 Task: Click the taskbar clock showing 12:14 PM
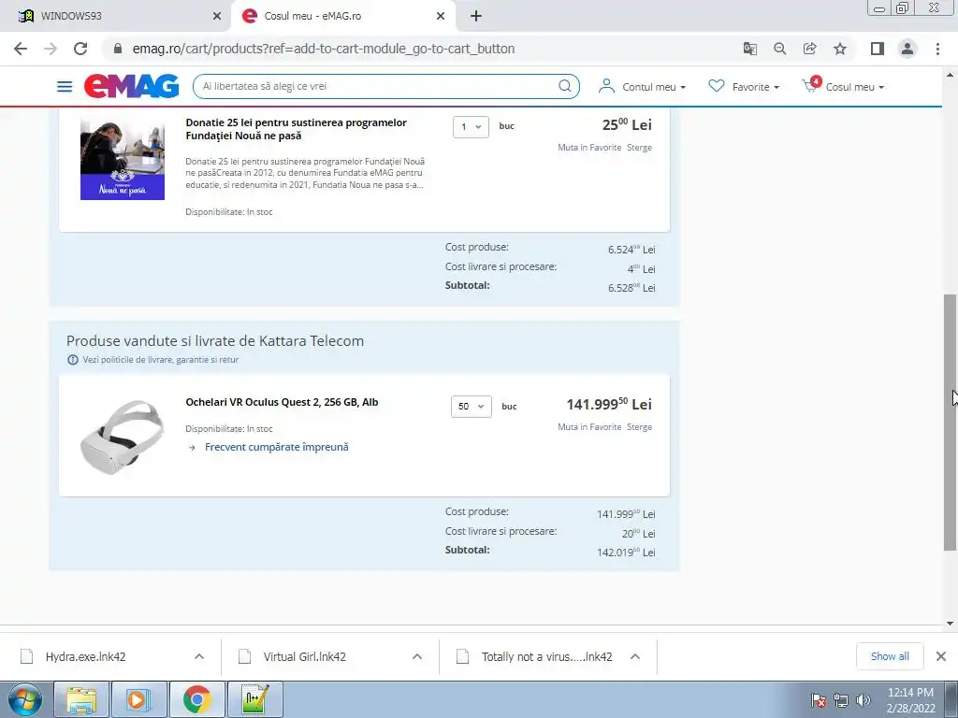(x=910, y=700)
